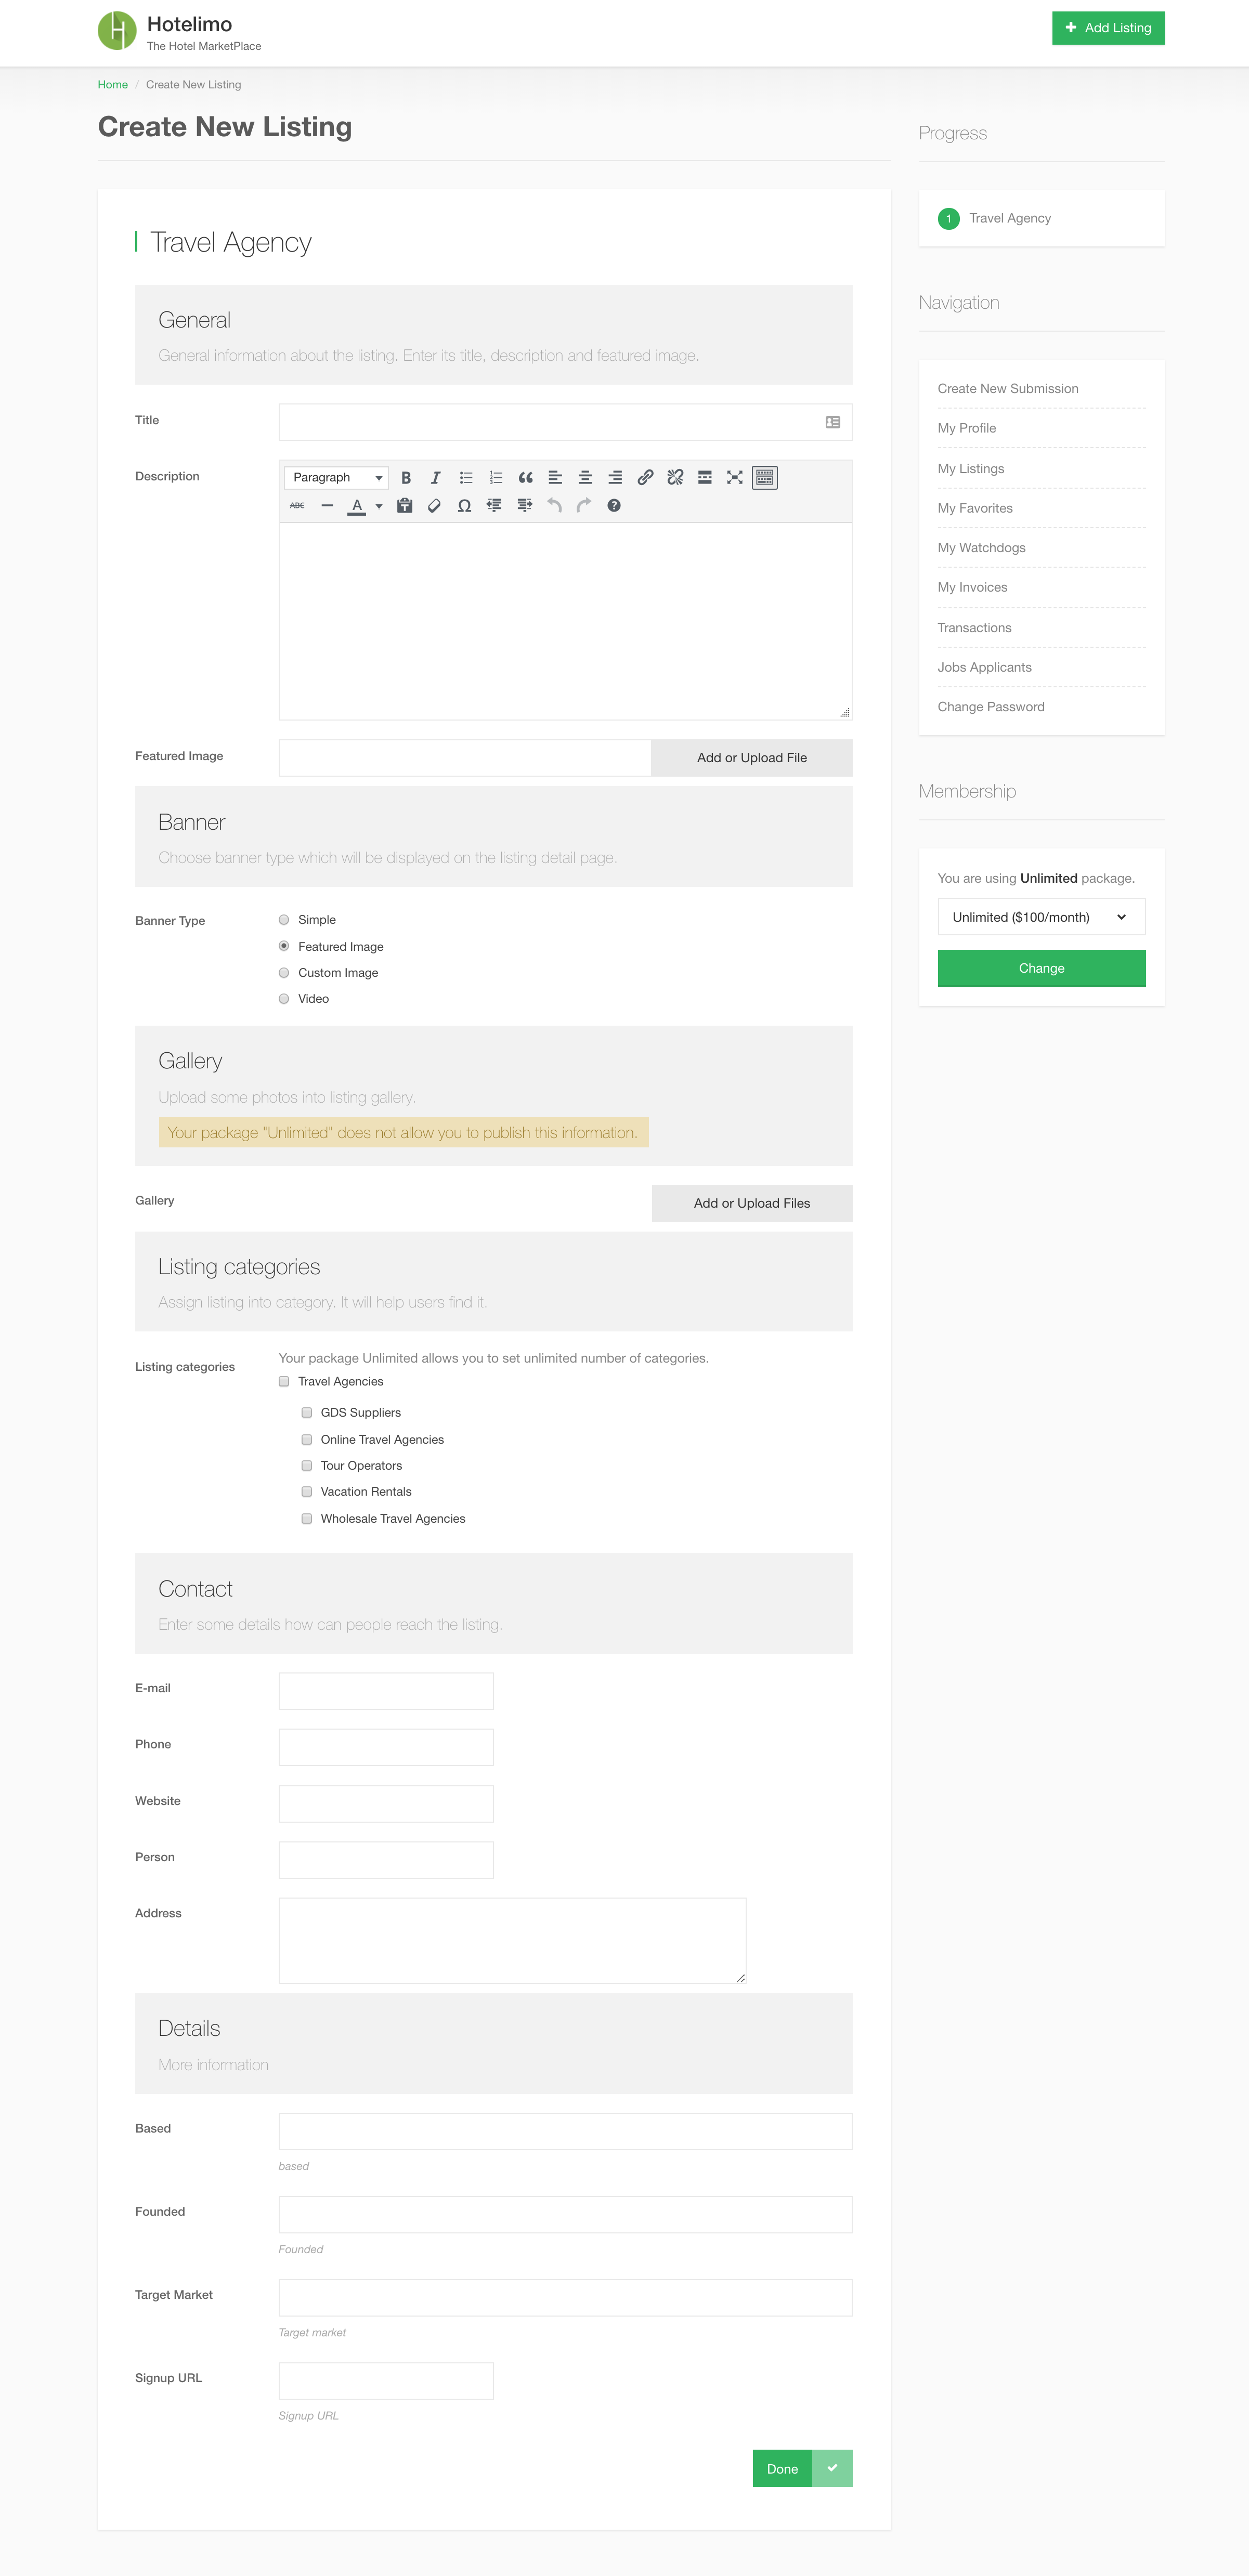Screen dimensions: 1249x2576
Task: Click the insert link icon
Action: [645, 478]
